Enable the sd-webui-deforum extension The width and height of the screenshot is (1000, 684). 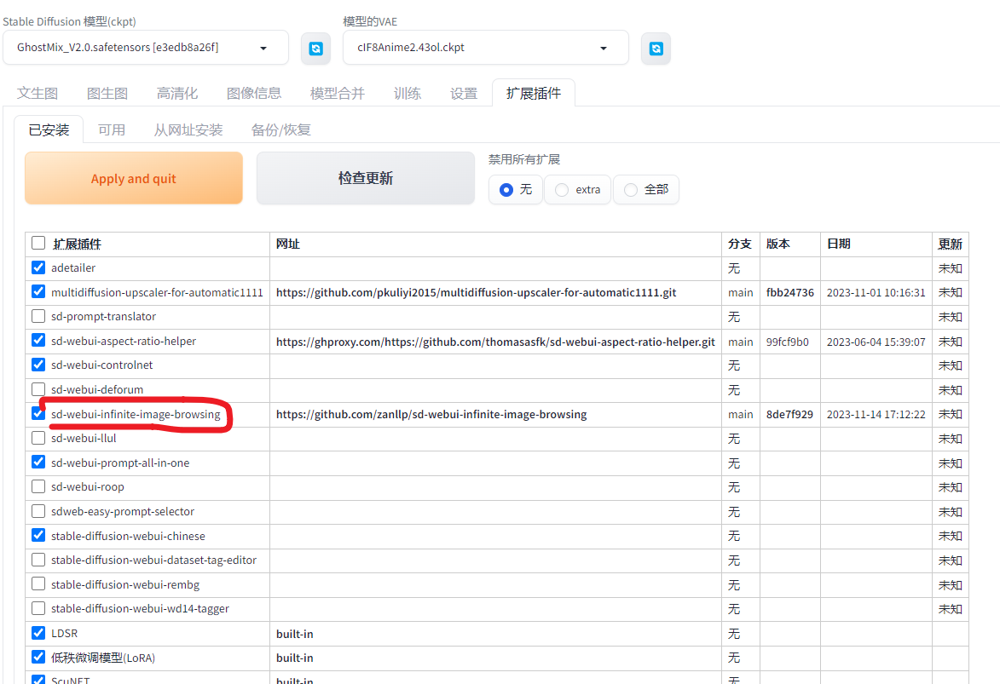coord(38,389)
